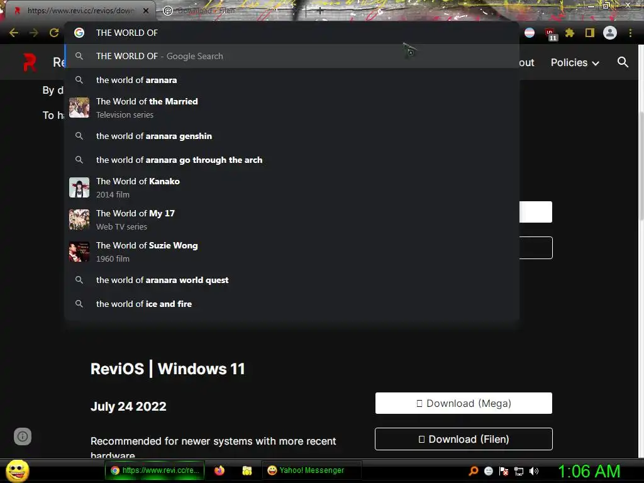Select The World of Suzie Wong suggestion
The image size is (644, 483).
tap(292, 252)
